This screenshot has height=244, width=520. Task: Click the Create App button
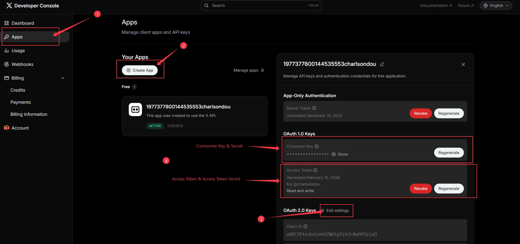(x=140, y=70)
